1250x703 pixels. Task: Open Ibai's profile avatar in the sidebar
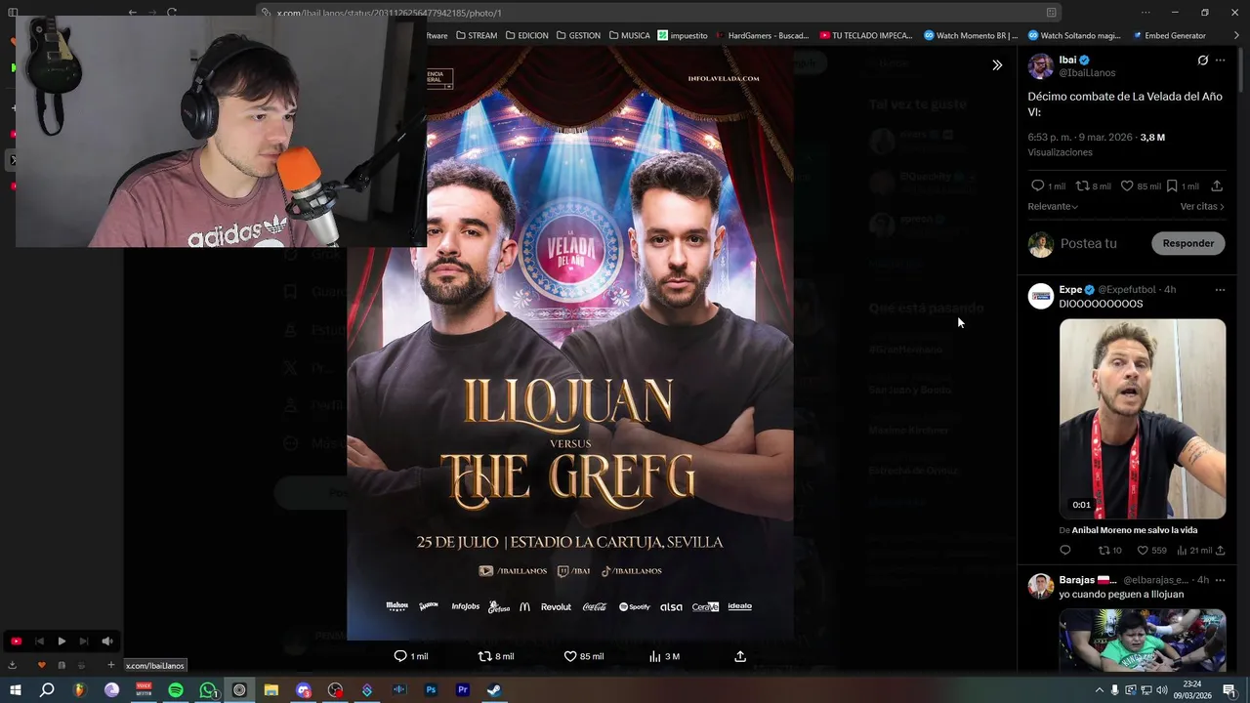(x=1040, y=66)
